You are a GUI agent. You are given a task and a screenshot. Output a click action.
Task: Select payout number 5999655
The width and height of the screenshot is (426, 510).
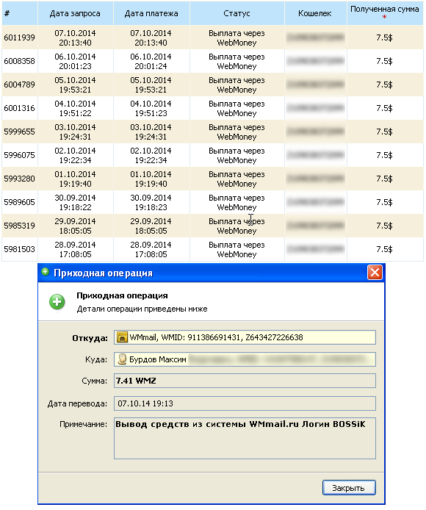coord(20,132)
